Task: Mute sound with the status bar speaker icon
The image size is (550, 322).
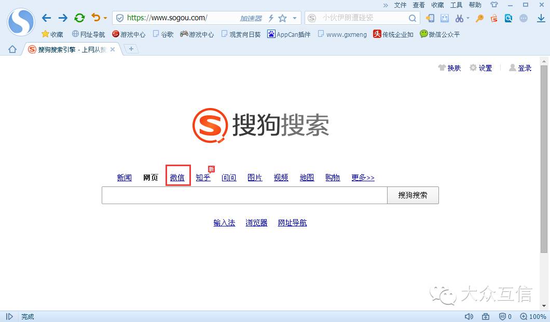Action: pos(469,316)
